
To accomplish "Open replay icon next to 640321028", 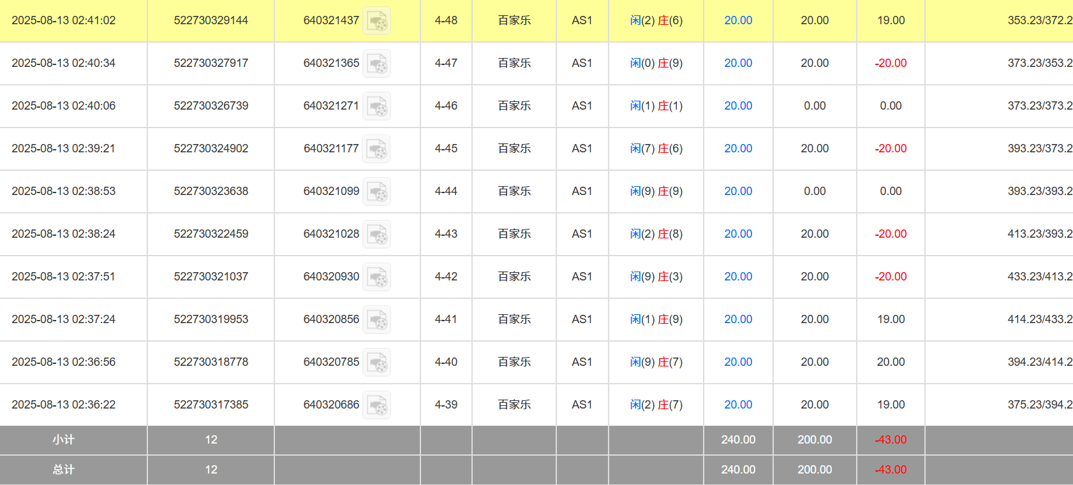I will (x=376, y=235).
